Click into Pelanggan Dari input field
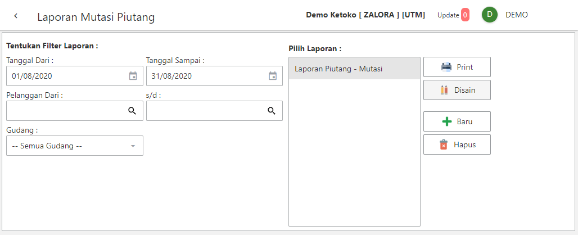The height and width of the screenshot is (235, 578). tap(65, 111)
